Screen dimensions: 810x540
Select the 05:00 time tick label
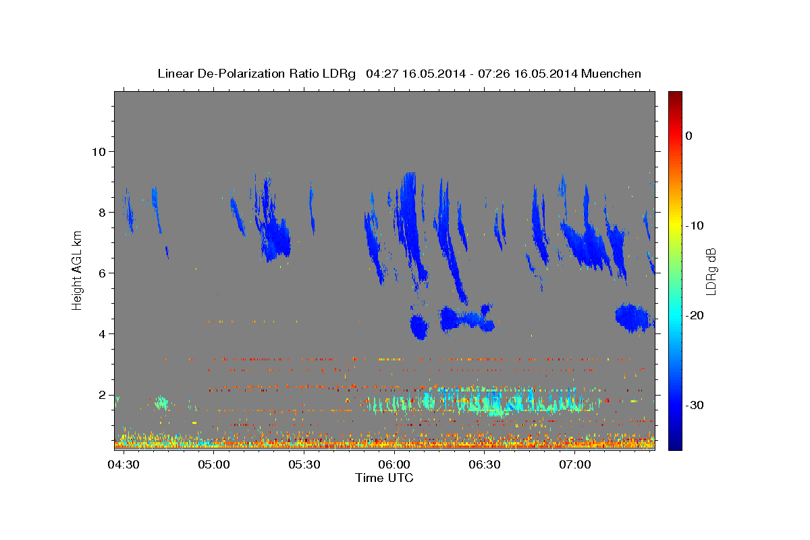pyautogui.click(x=215, y=464)
